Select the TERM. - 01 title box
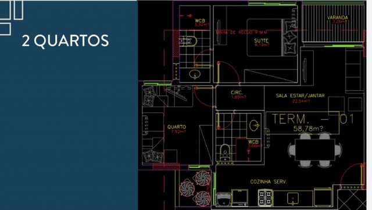 (302, 123)
